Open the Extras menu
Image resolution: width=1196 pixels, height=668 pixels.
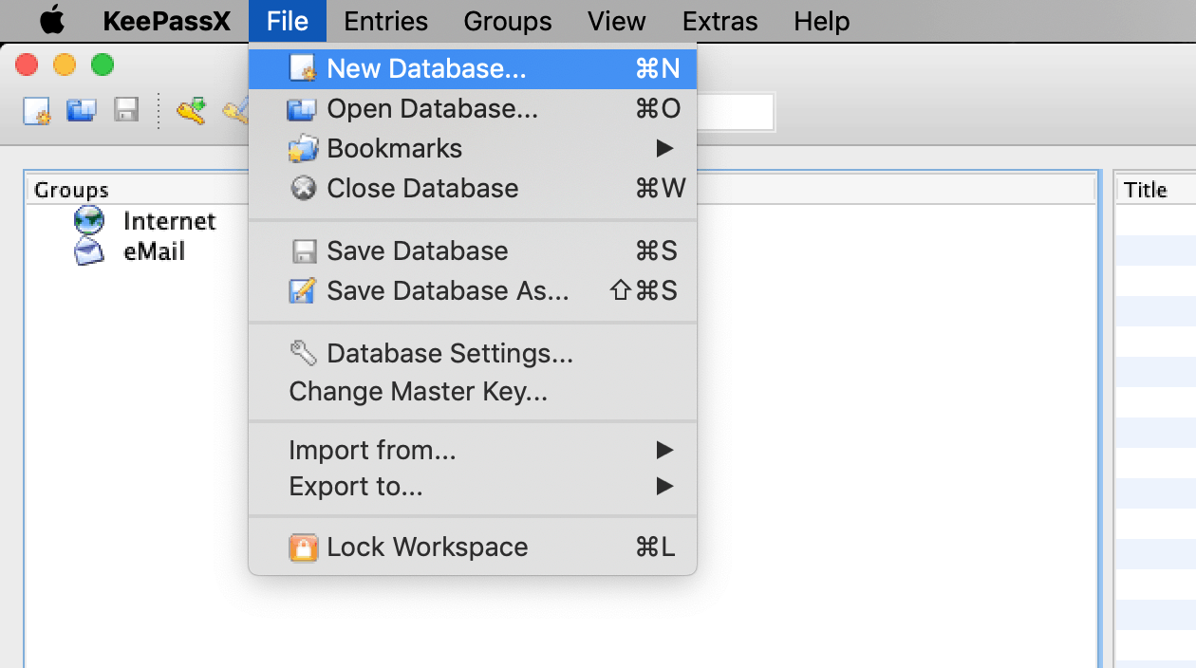[x=719, y=21]
